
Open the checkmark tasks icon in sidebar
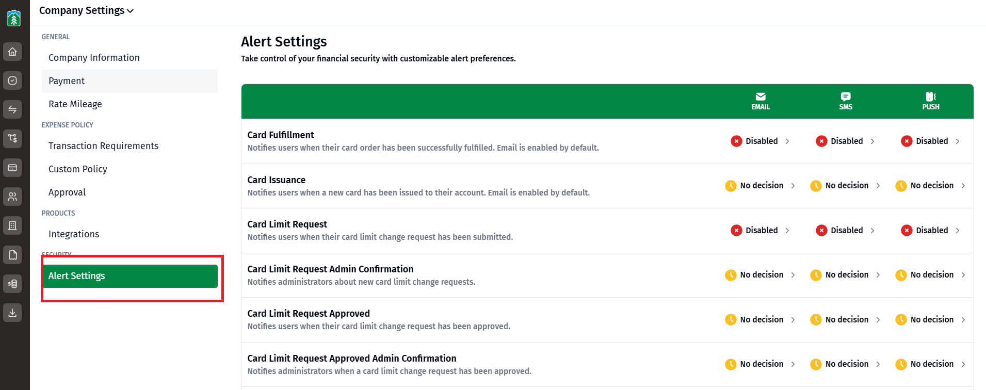pyautogui.click(x=12, y=80)
